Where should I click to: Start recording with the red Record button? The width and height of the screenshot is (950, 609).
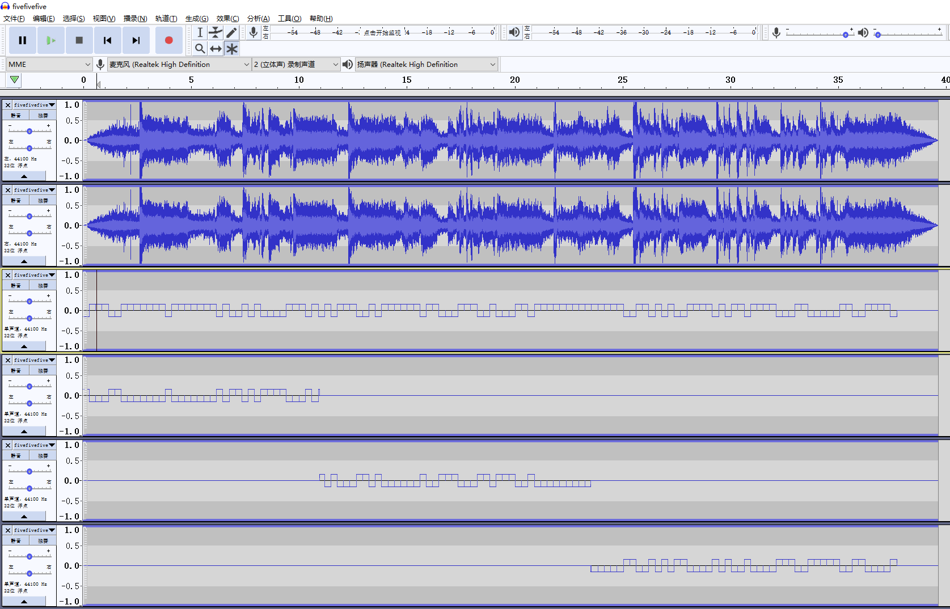[168, 40]
